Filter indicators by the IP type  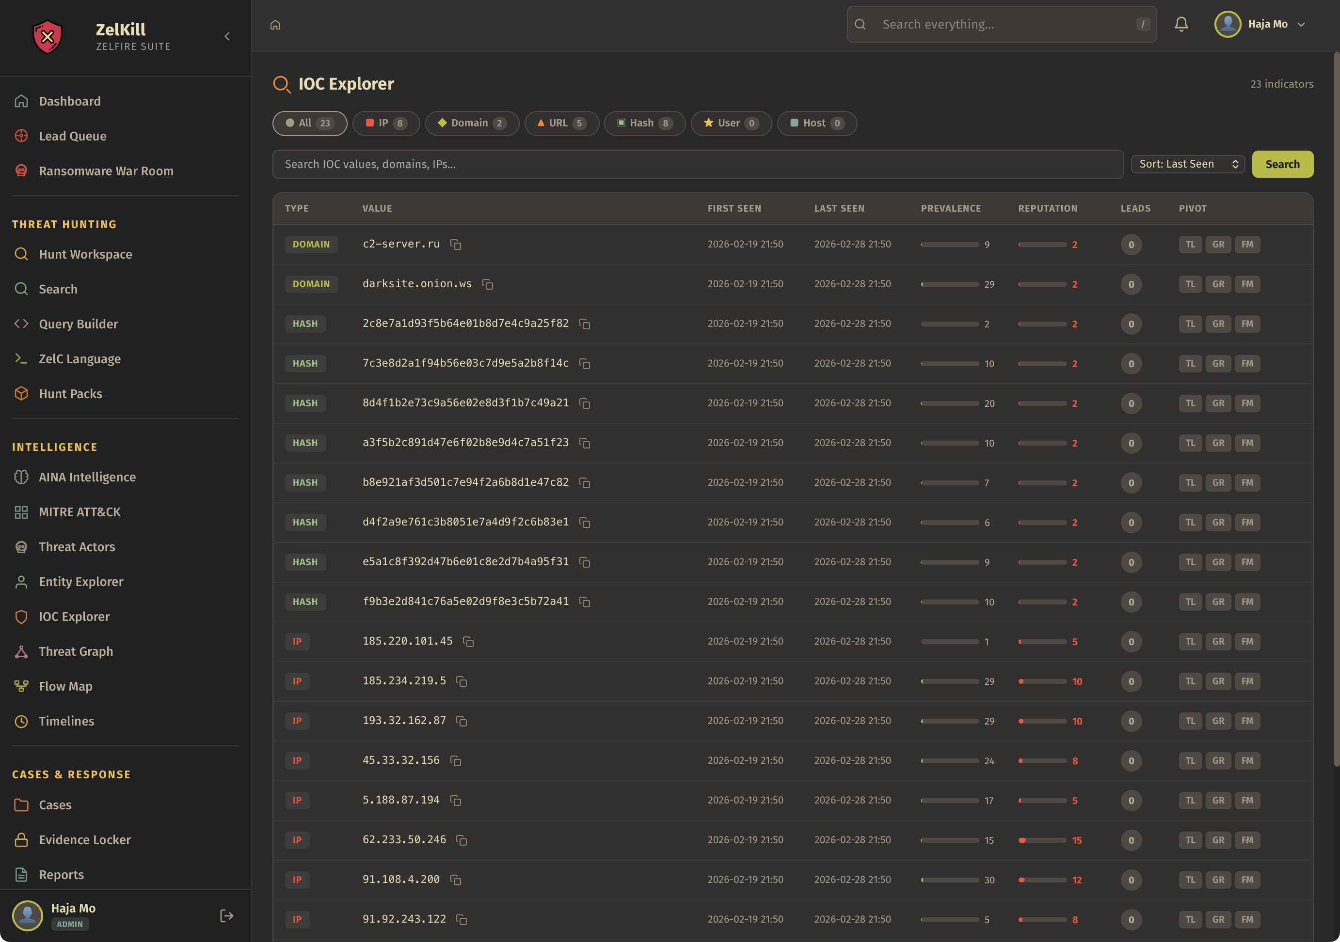point(386,123)
